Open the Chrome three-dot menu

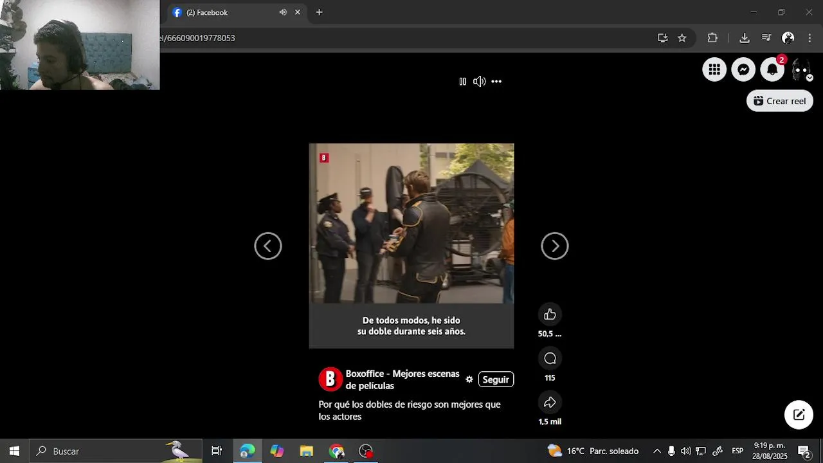[x=809, y=38]
